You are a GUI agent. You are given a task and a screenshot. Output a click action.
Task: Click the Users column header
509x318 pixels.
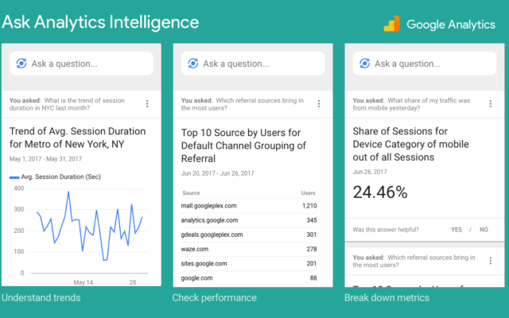308,193
